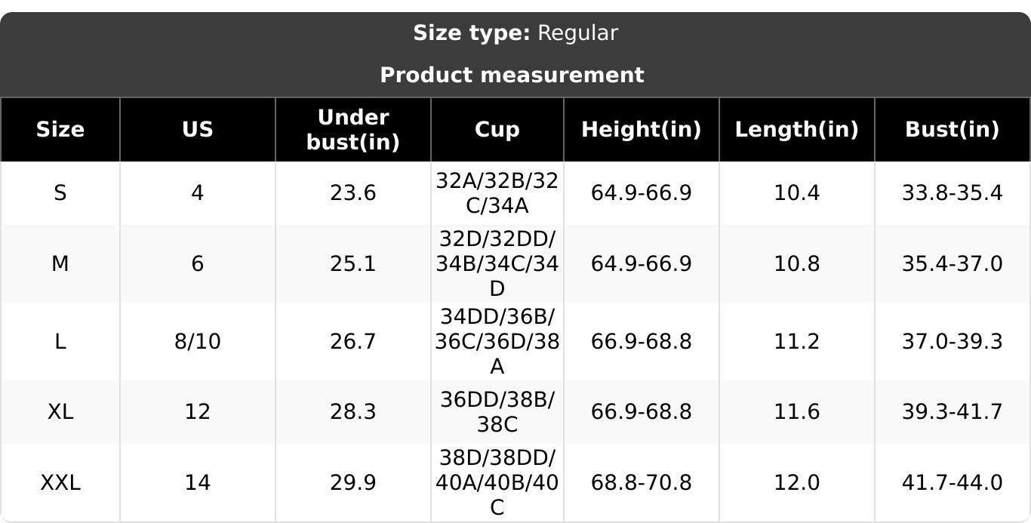Click the under bust value 25.1
This screenshot has width=1031, height=523.
click(353, 263)
